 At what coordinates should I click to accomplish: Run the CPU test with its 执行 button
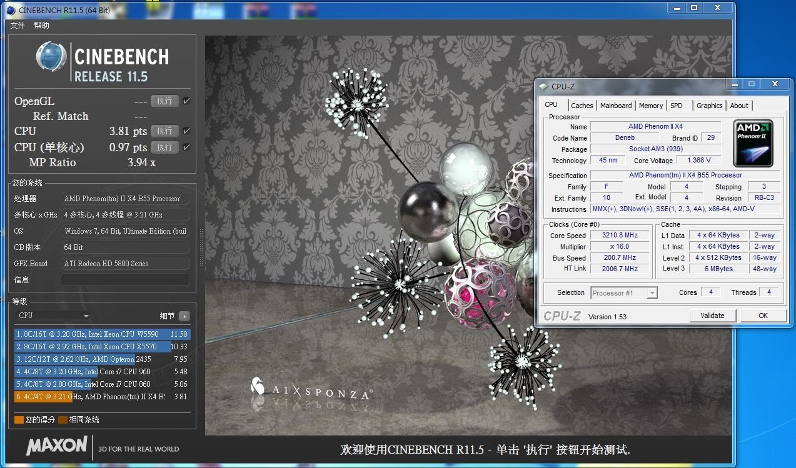pos(164,131)
